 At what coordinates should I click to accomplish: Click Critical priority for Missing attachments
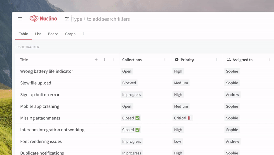(183, 118)
